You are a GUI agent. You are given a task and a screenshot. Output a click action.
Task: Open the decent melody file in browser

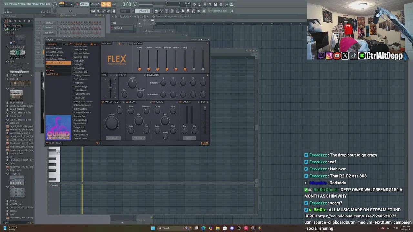pos(16,103)
